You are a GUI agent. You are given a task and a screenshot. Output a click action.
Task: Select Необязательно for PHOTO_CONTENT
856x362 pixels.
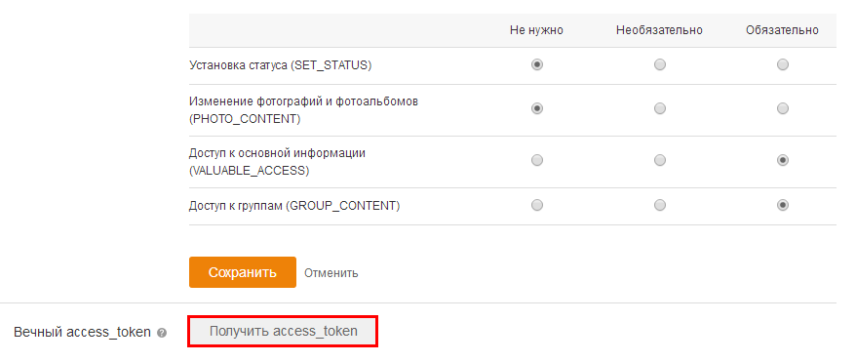tap(660, 108)
